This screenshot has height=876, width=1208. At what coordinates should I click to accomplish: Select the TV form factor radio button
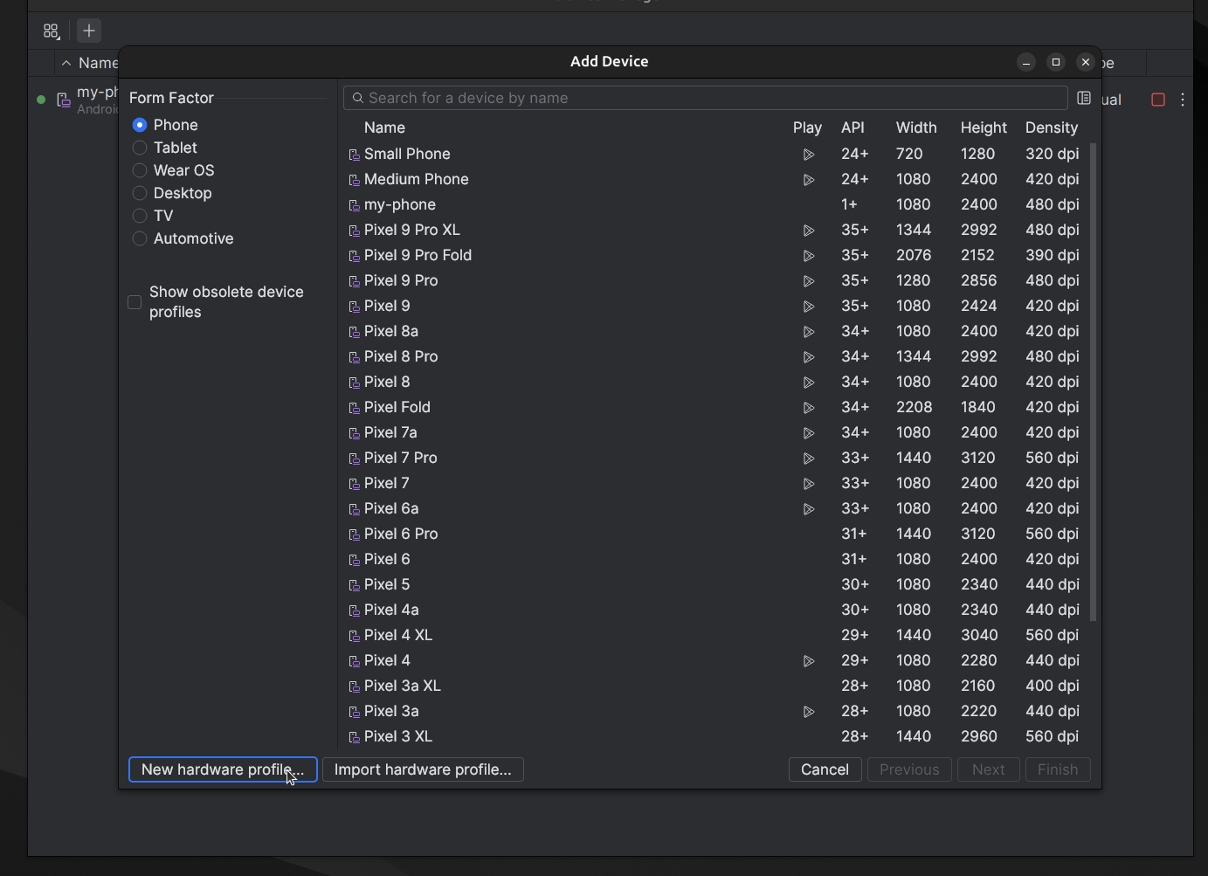click(x=140, y=216)
